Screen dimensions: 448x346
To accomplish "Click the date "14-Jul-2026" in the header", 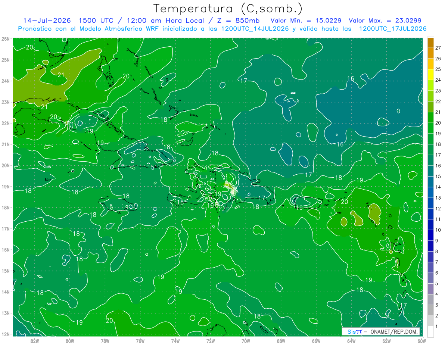I will pyautogui.click(x=47, y=21).
